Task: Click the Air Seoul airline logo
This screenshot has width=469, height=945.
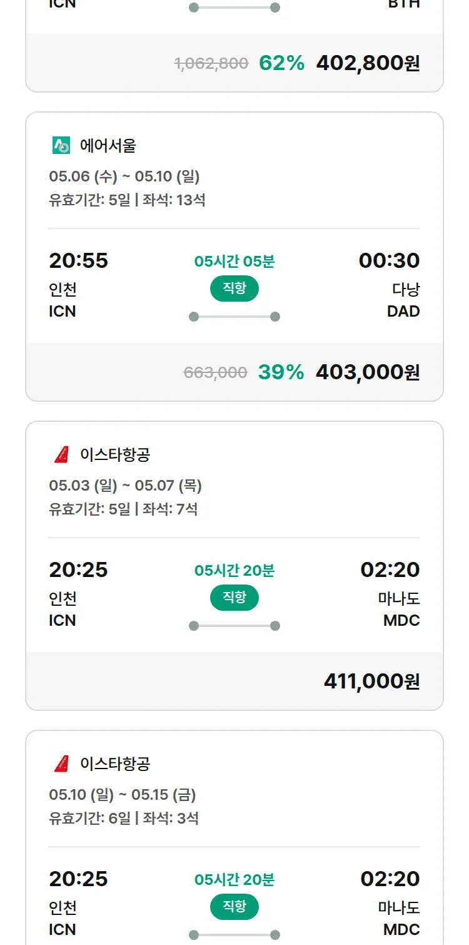Action: (x=61, y=146)
